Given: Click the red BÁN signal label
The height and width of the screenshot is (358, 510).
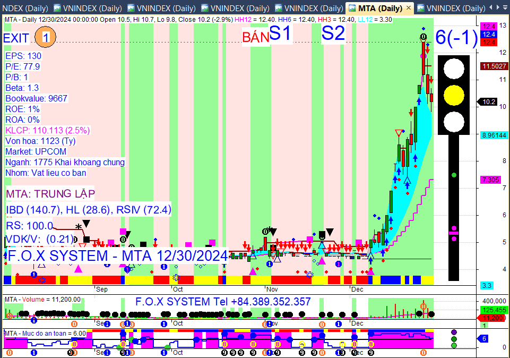Looking at the screenshot, I should pyautogui.click(x=256, y=37).
